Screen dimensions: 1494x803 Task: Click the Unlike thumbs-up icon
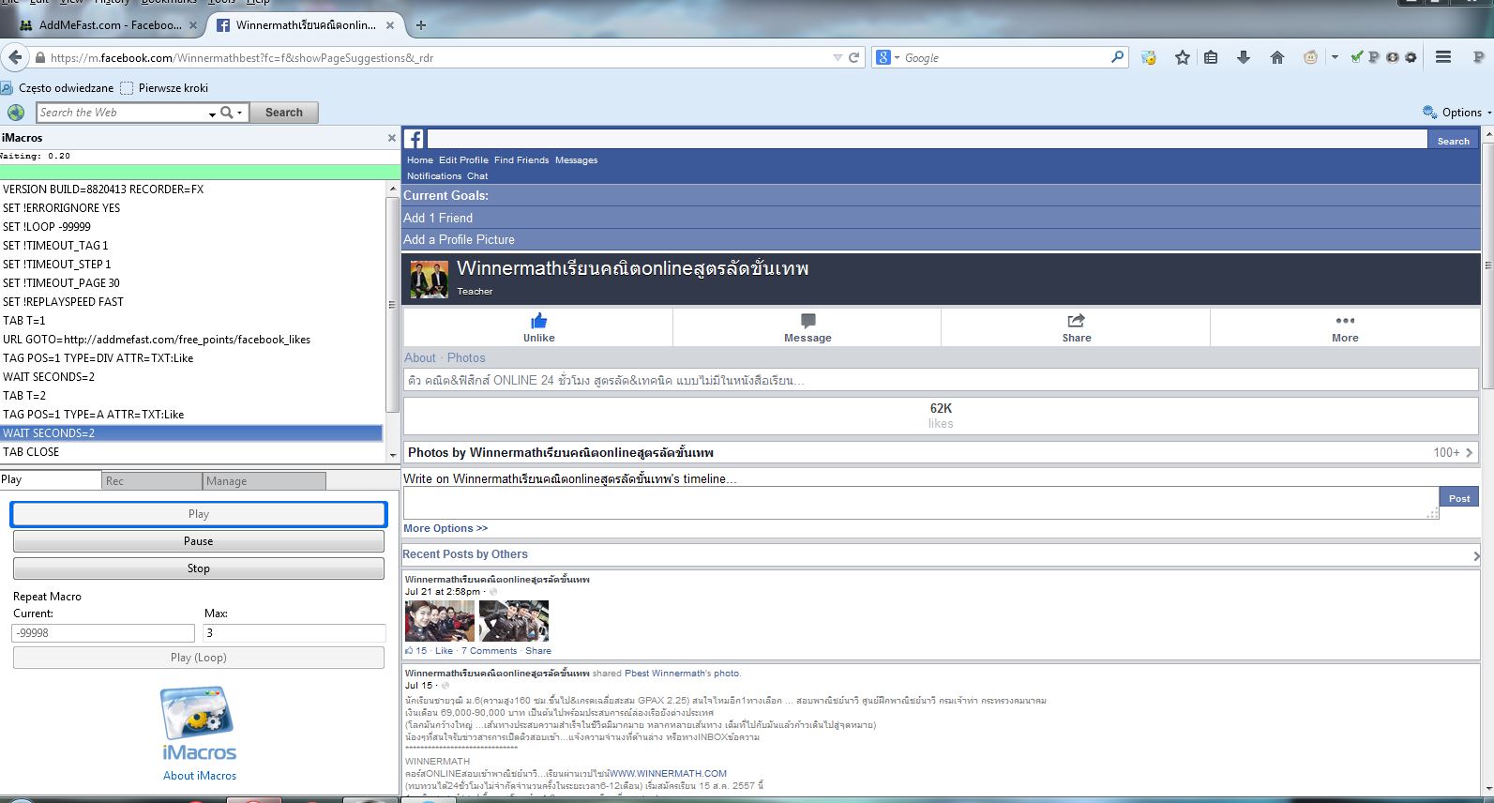(538, 321)
